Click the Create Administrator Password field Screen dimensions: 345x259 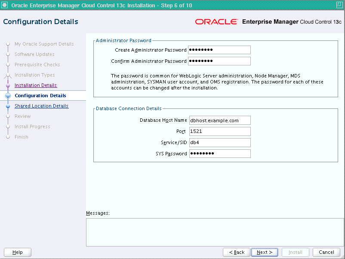pyautogui.click(x=219, y=50)
